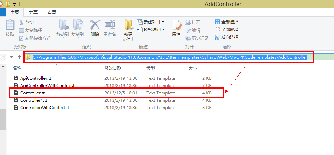Screen dimensions: 334x155
Task: Switch to the View (查看) tab
Action: click(52, 13)
